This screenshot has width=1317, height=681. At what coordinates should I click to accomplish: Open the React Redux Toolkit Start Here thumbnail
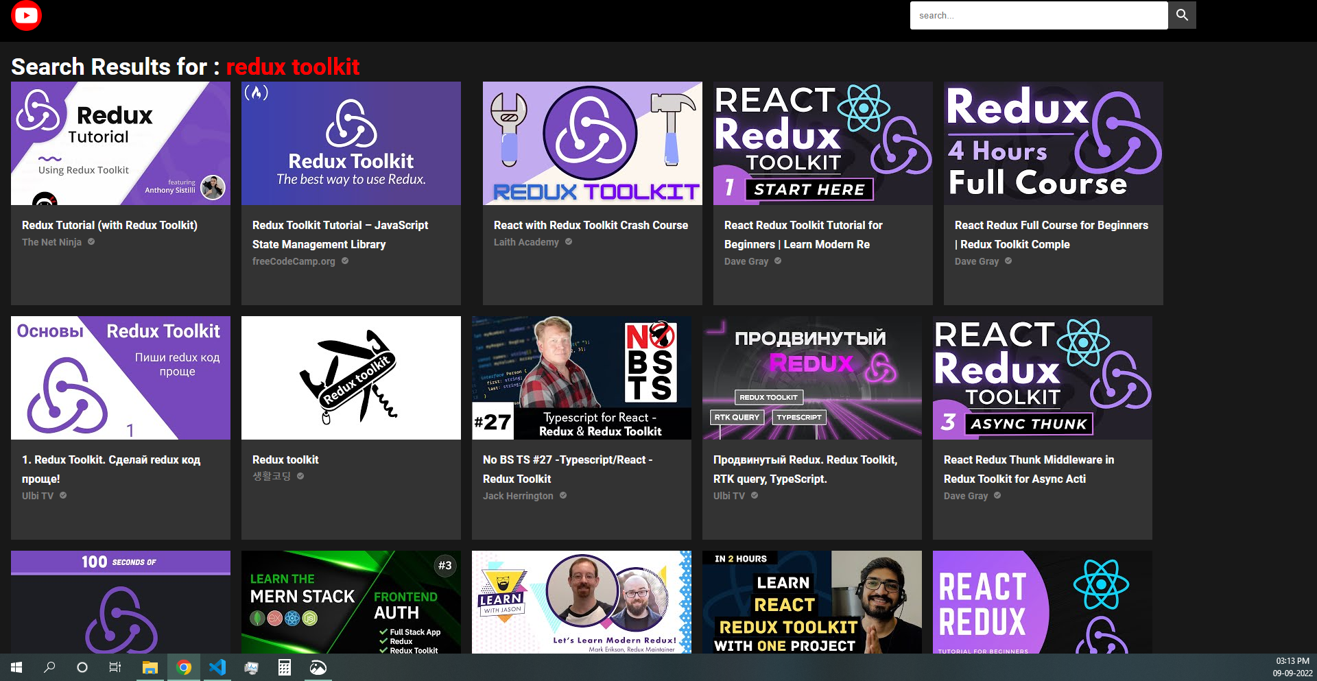823,143
